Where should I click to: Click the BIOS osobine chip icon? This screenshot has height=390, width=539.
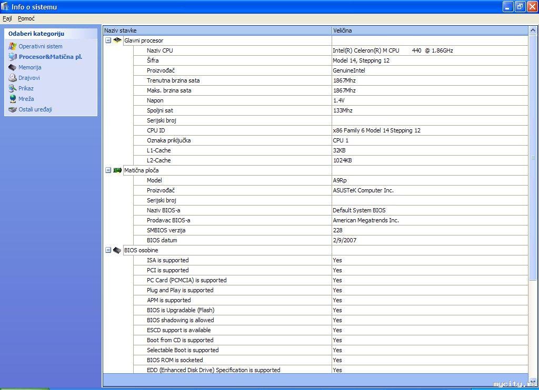[117, 250]
